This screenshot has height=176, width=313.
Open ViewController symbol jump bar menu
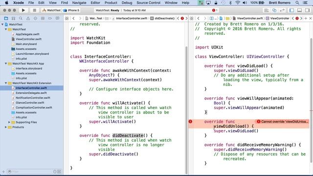point(278,19)
